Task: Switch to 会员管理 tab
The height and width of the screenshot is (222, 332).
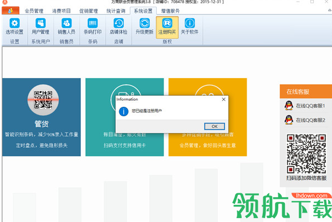Action: [x=34, y=11]
